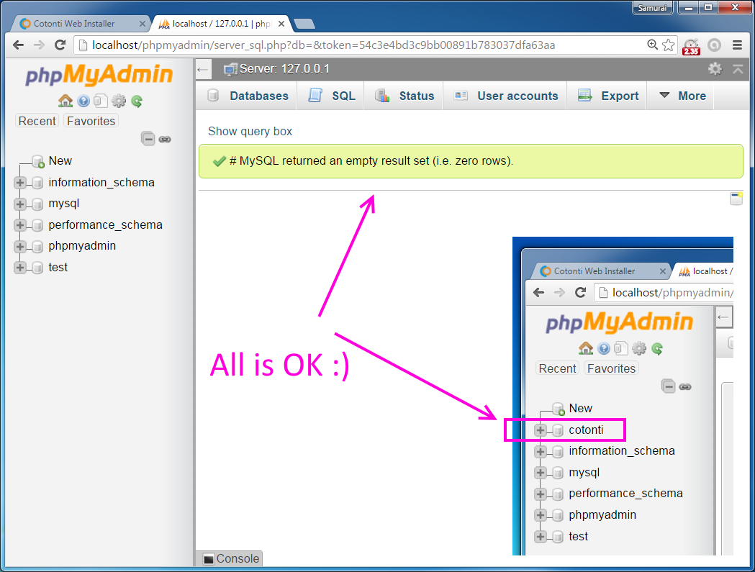Open the Export tab

608,96
